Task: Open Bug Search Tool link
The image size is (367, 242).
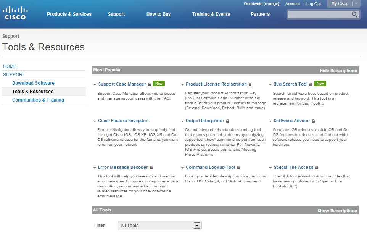Action: point(290,84)
